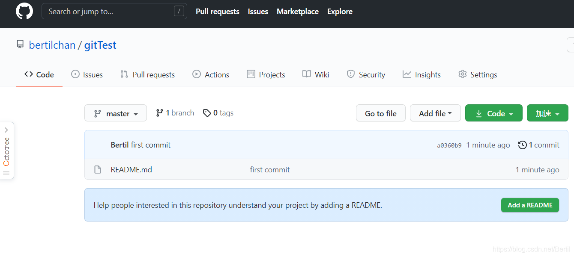Click the Go to file button
574x257 pixels.
381,113
